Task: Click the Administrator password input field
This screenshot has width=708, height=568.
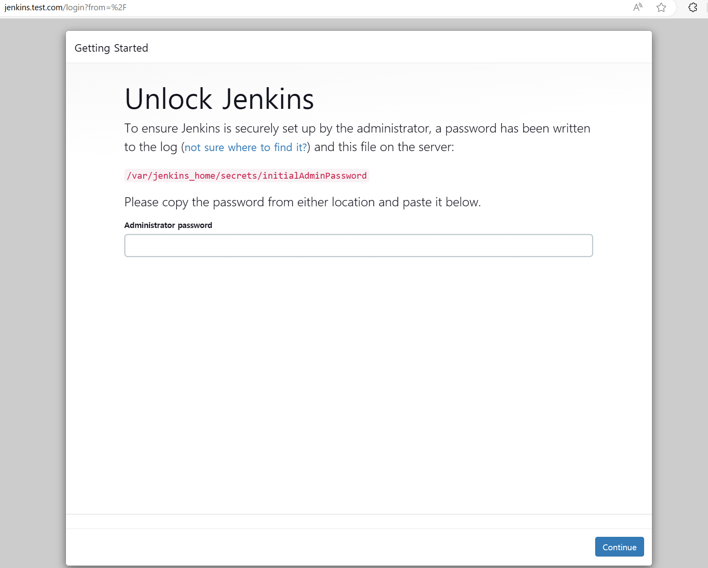Action: pyautogui.click(x=359, y=245)
